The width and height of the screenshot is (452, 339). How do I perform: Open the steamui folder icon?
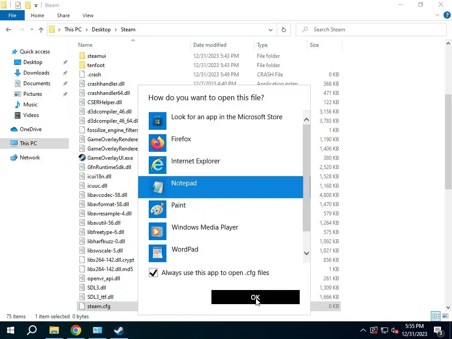click(82, 56)
